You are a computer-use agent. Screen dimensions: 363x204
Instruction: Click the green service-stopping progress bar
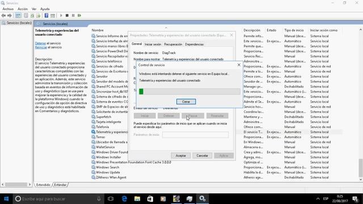tap(189, 91)
